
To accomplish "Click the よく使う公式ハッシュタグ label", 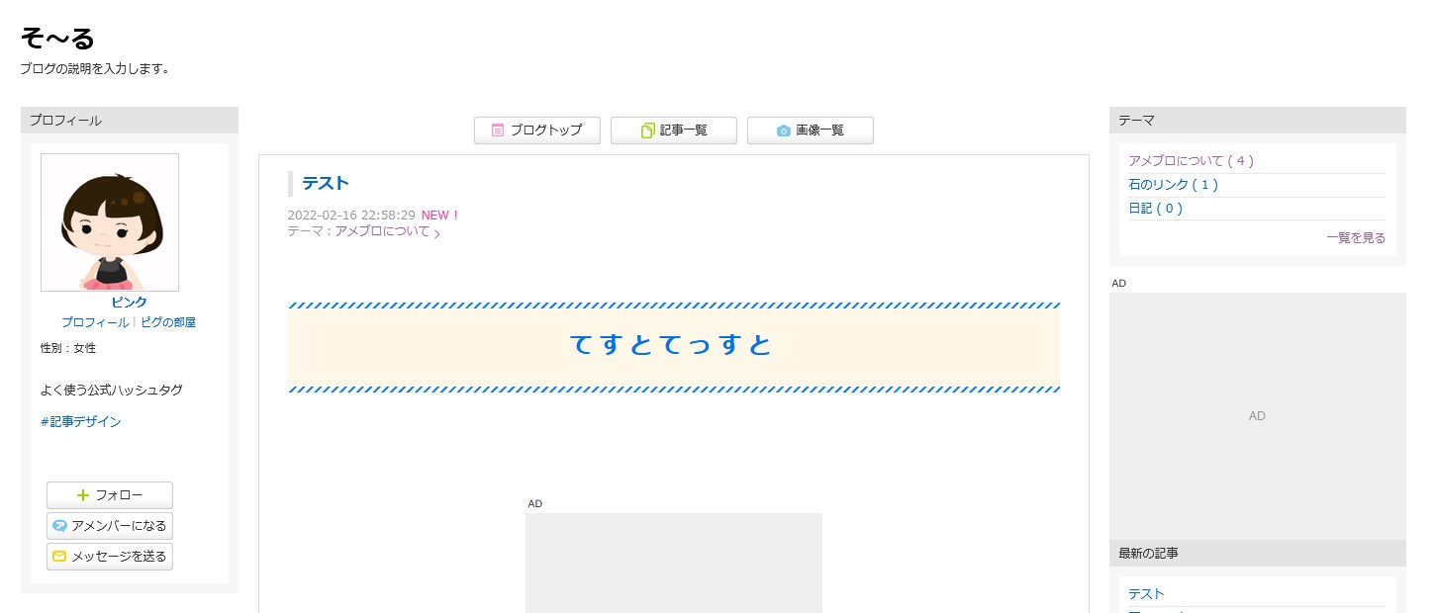I will coord(112,391).
